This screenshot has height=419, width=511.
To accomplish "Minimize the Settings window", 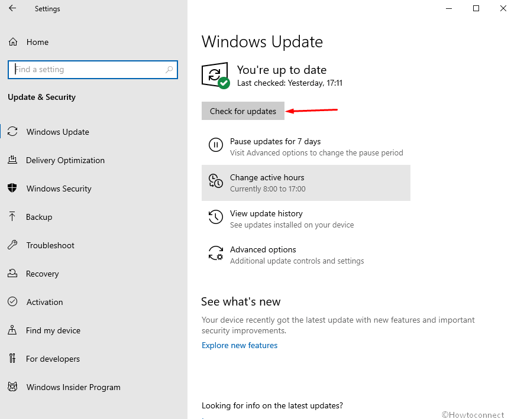I will 449,8.
